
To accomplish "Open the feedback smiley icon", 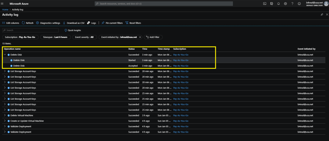I will click(299, 4).
